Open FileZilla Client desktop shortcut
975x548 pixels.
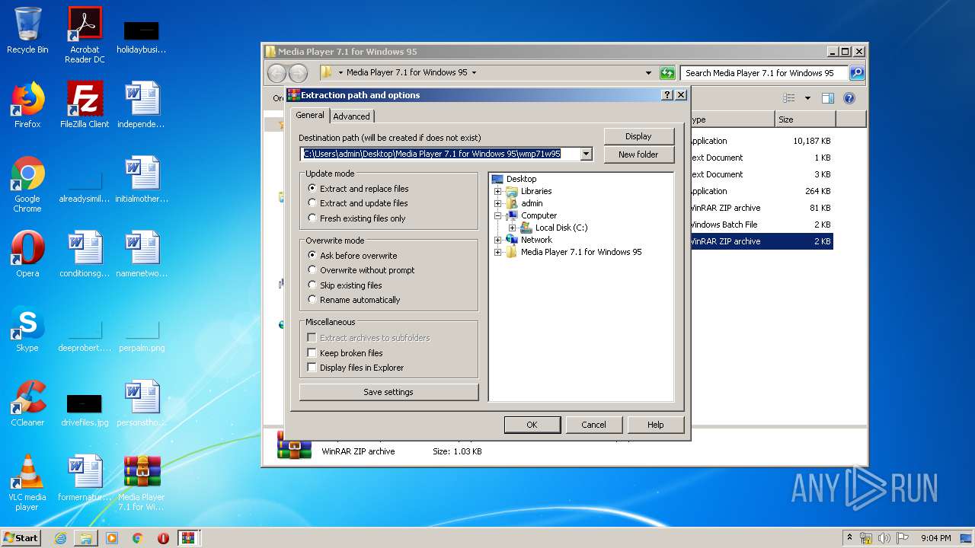pyautogui.click(x=85, y=105)
